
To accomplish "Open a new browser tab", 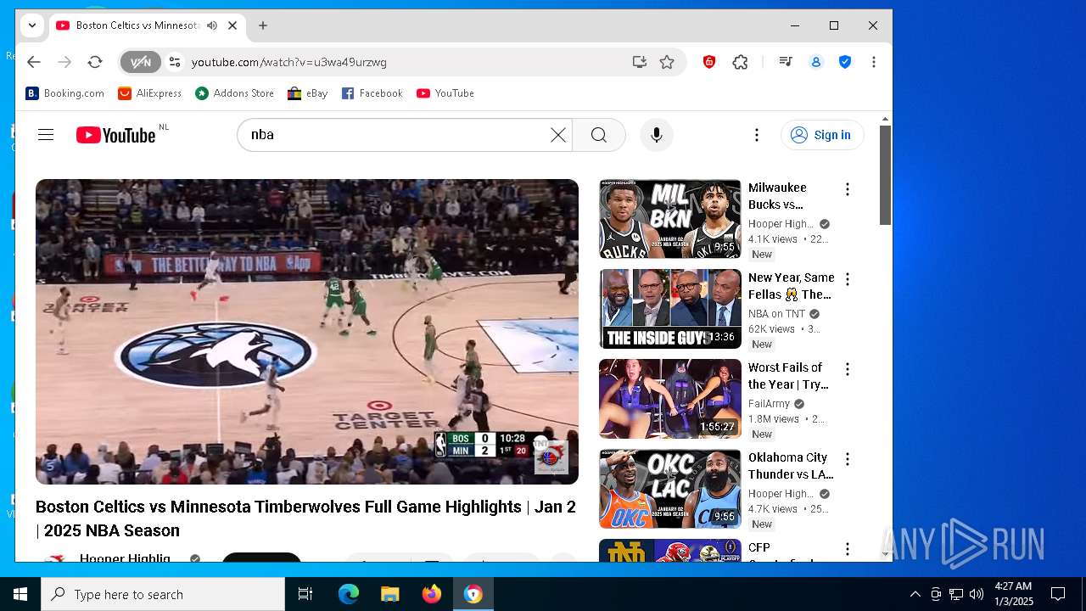I will pos(263,25).
